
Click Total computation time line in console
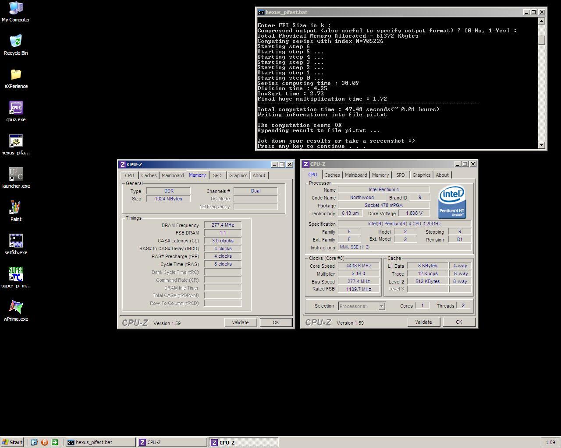point(348,109)
